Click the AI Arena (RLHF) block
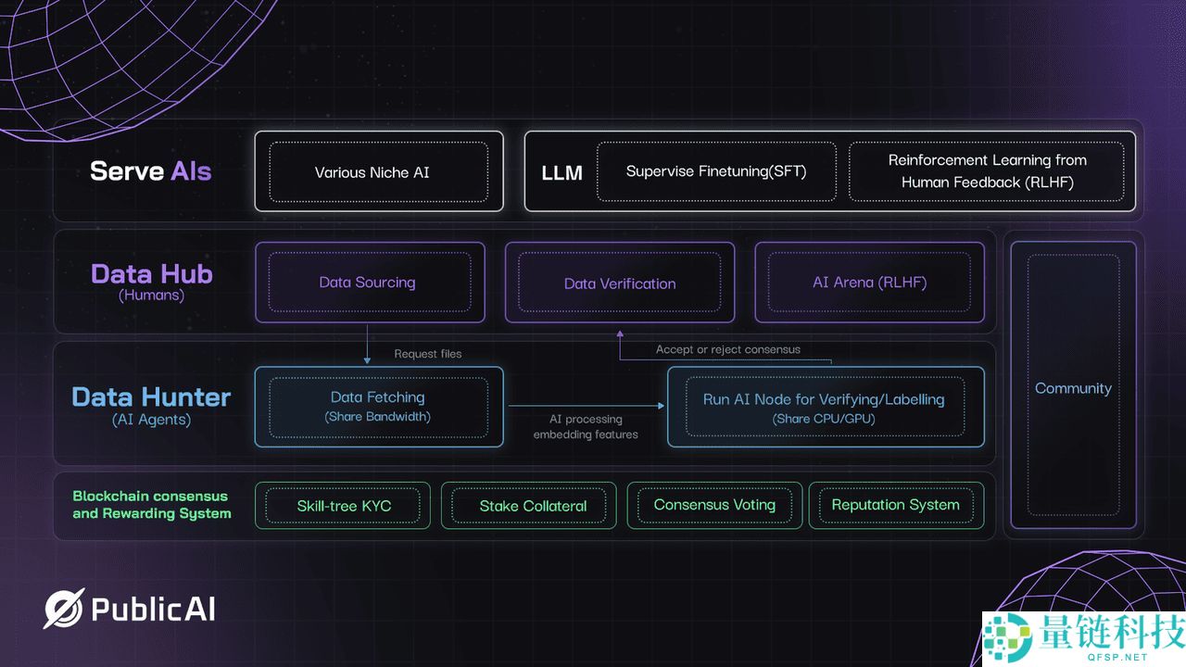The image size is (1186, 667). pyautogui.click(x=869, y=283)
